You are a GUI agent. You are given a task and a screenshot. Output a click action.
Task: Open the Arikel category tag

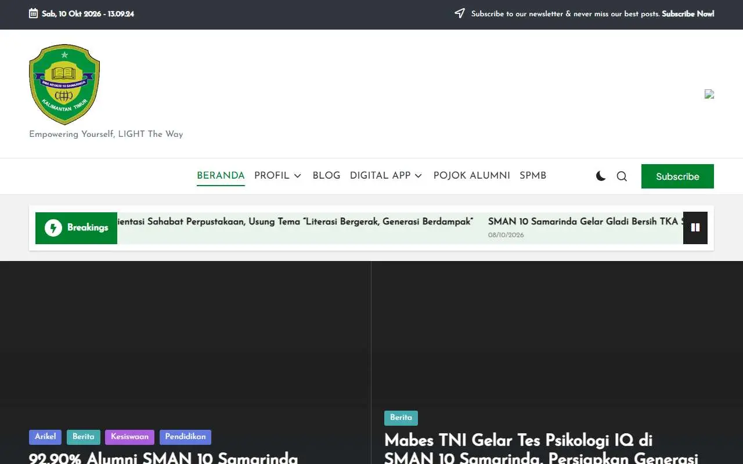(x=45, y=437)
